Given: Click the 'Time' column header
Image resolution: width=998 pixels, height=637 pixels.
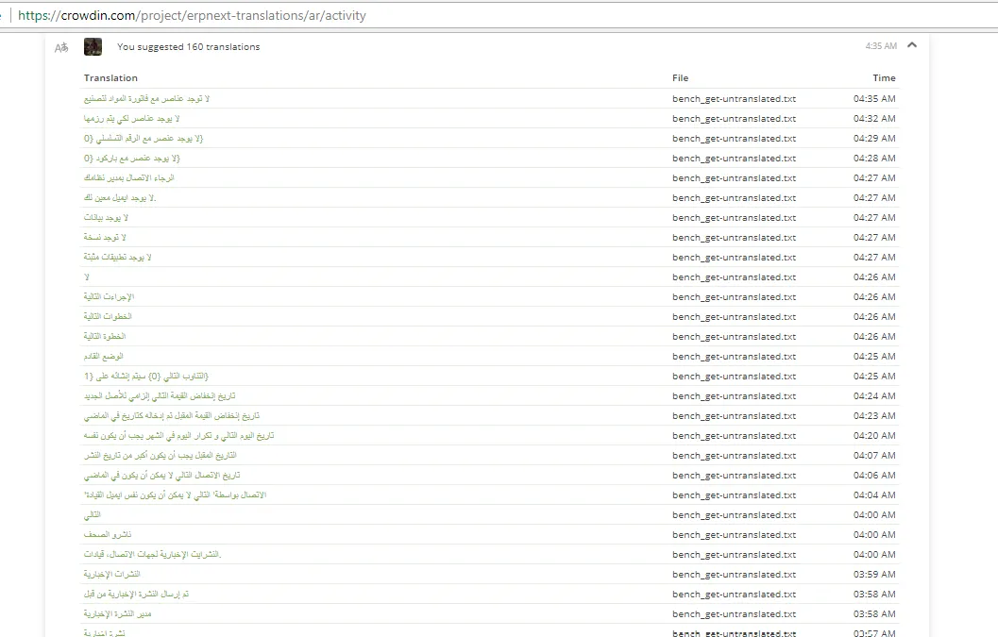Looking at the screenshot, I should click(x=884, y=77).
